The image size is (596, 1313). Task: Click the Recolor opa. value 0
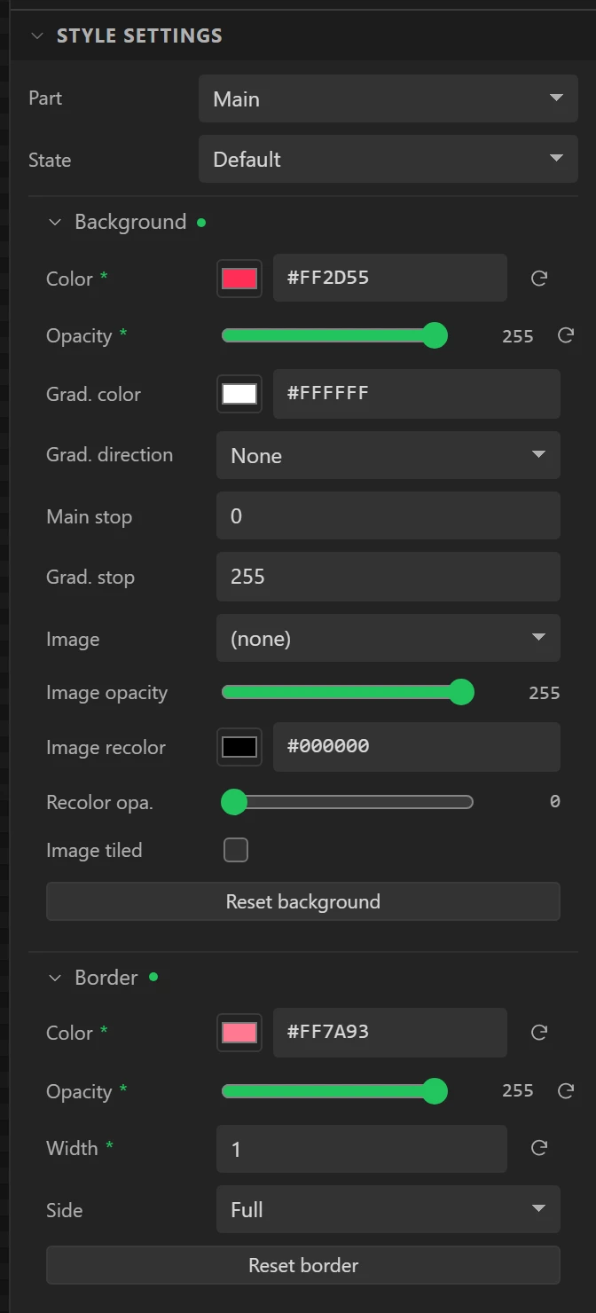pos(555,802)
